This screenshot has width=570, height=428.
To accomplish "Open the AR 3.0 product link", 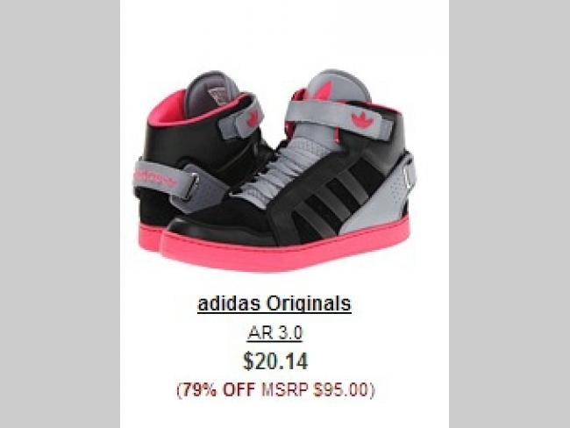I will 274,333.
